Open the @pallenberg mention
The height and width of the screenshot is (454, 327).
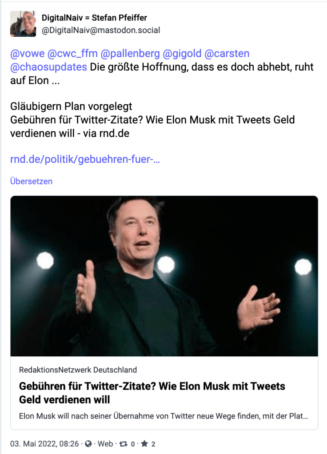[x=130, y=54]
